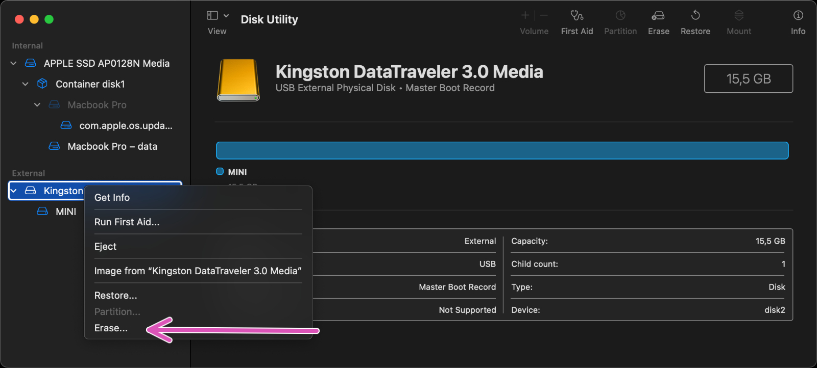Click the Restore toolbar icon

695,15
